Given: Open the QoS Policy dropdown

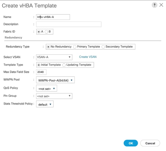Looking at the screenshot, I should pos(47,88).
